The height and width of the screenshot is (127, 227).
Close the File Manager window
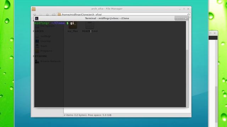point(188,9)
